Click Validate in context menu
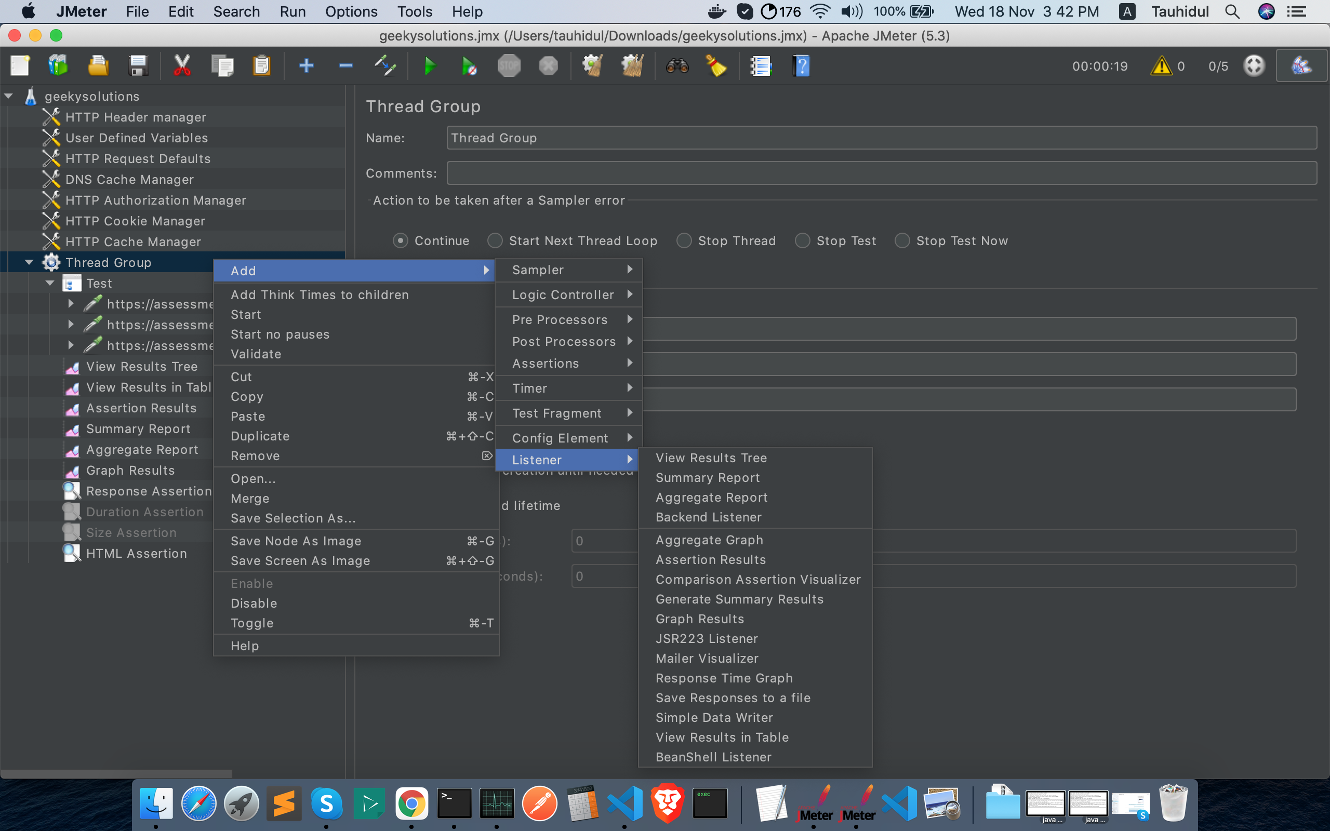This screenshot has width=1330, height=831. [356, 354]
